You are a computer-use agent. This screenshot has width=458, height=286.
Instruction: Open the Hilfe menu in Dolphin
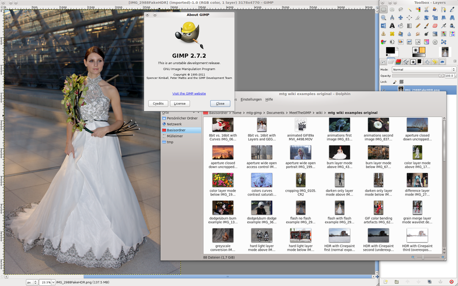269,99
